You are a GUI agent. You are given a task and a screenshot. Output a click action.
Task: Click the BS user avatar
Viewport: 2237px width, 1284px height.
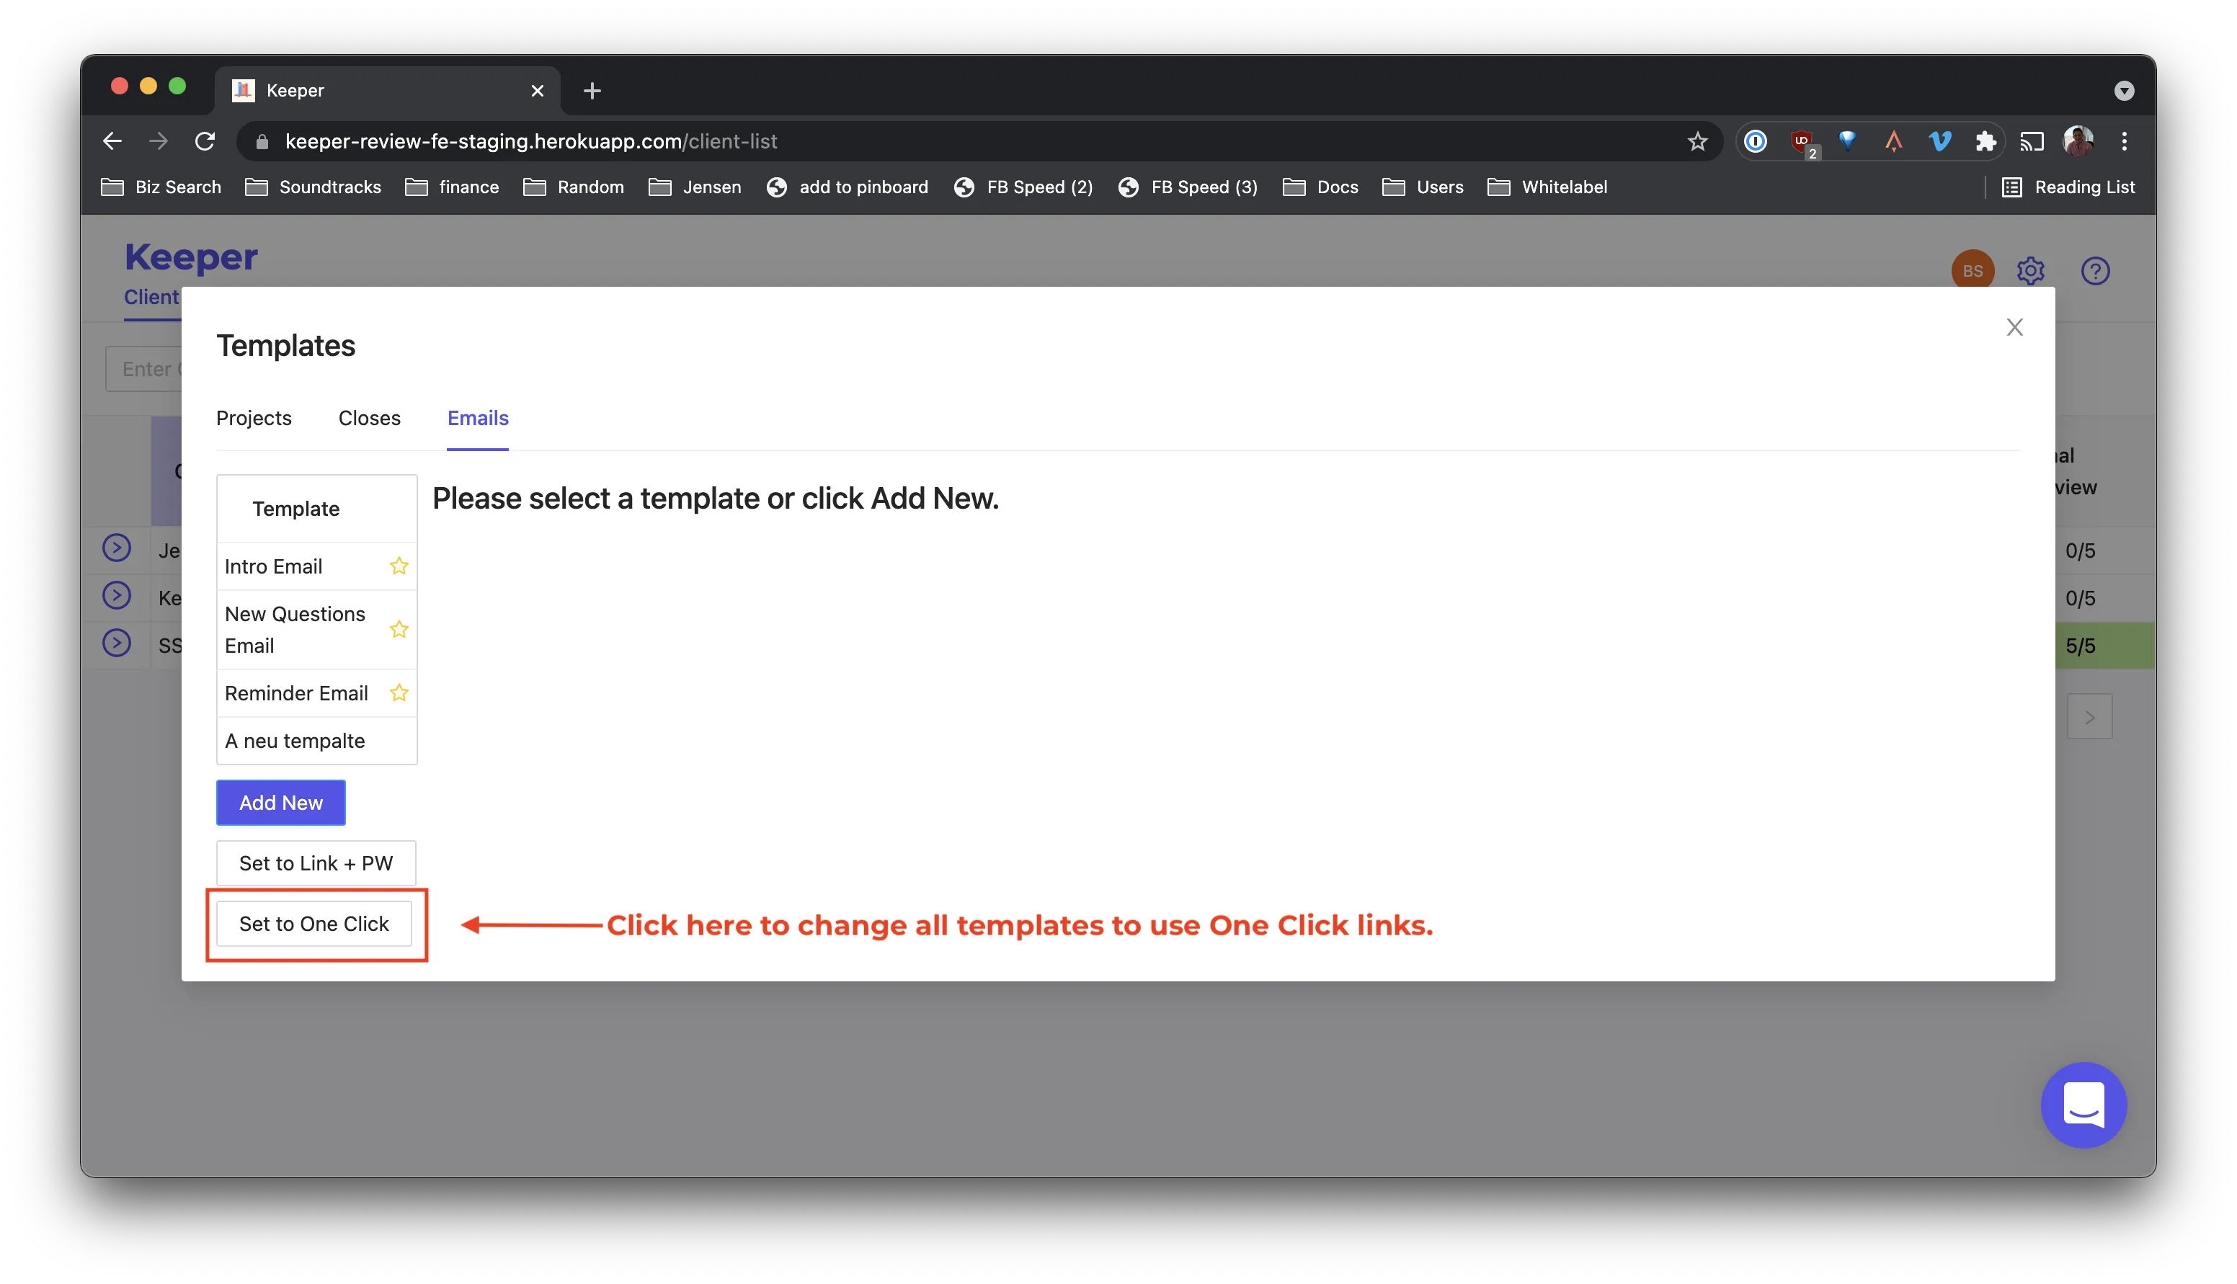(x=1973, y=271)
